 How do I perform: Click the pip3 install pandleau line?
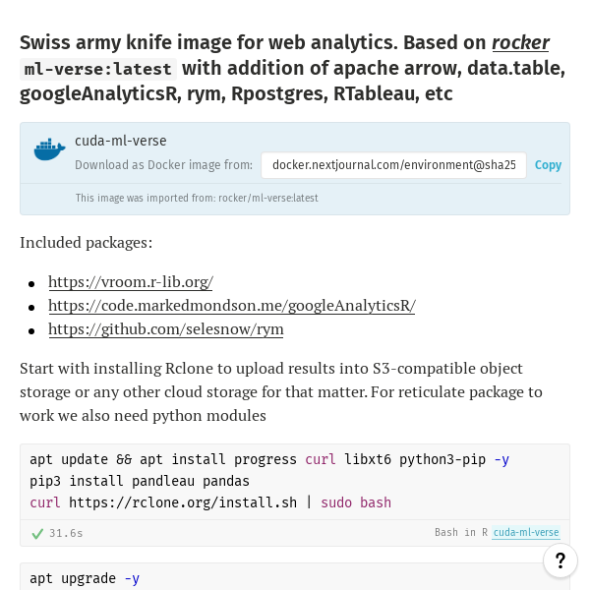pos(140,481)
